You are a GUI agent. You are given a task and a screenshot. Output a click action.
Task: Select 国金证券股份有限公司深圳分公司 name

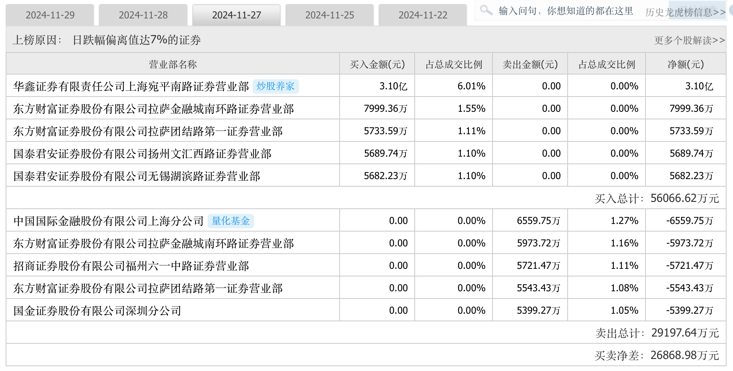97,311
